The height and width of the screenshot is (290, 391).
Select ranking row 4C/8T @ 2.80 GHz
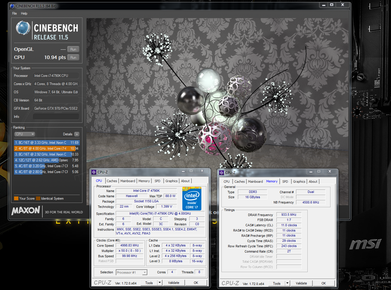[x=47, y=172]
